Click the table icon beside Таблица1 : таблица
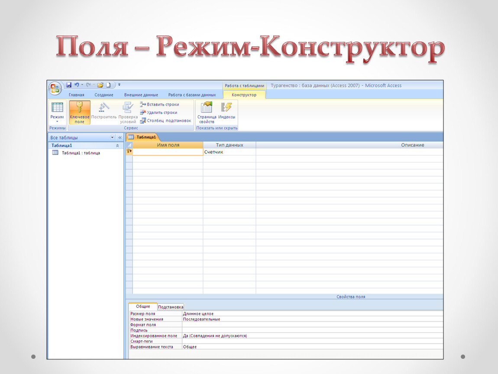498x374 pixels. coord(55,153)
